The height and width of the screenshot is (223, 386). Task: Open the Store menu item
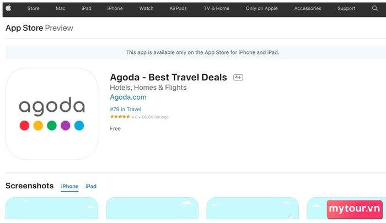[x=34, y=8]
